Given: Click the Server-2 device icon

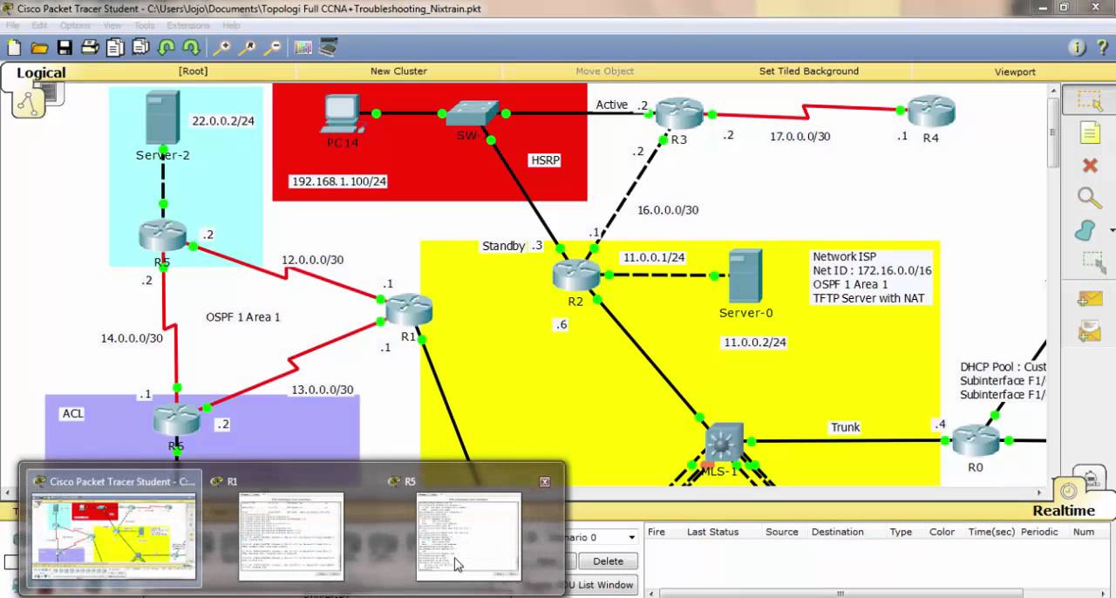Looking at the screenshot, I should pos(163,118).
